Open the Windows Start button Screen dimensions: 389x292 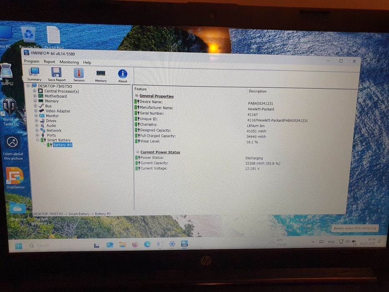19,246
